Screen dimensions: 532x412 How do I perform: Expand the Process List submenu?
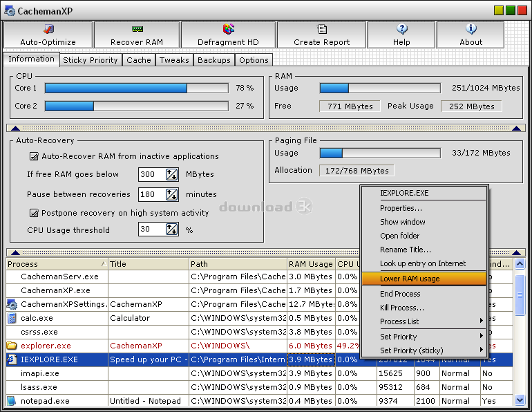[x=424, y=321]
